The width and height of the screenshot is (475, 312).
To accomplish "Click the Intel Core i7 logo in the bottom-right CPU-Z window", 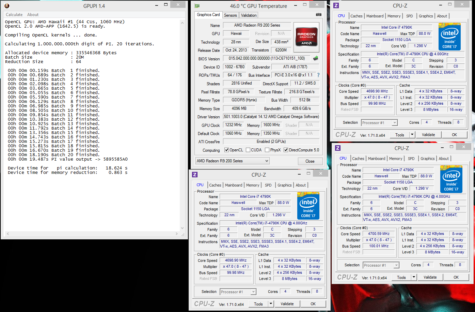I will point(451,179).
